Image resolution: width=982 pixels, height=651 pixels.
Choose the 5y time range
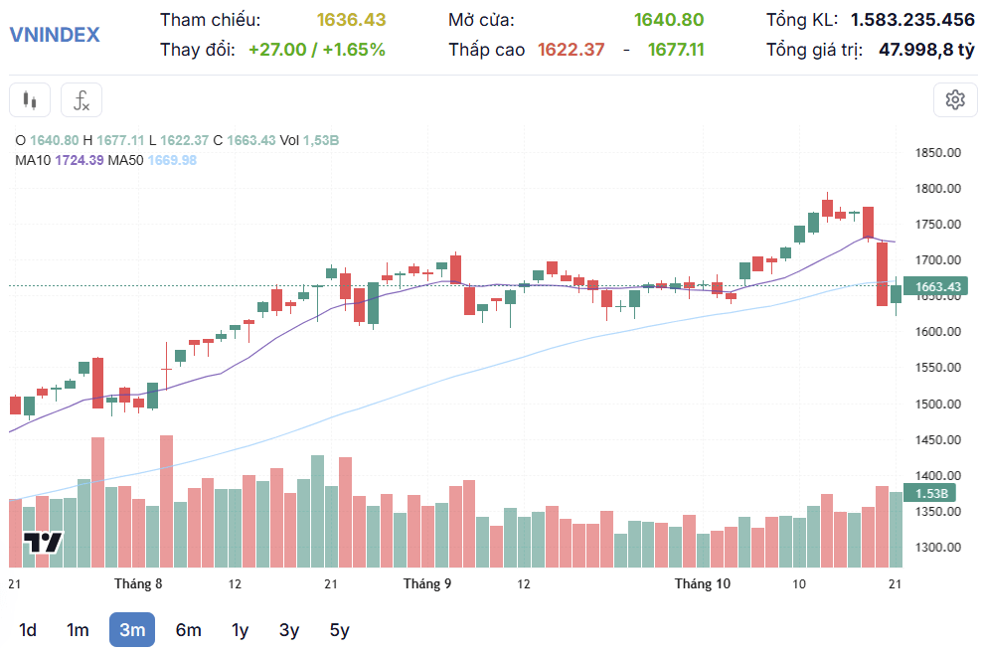[340, 630]
